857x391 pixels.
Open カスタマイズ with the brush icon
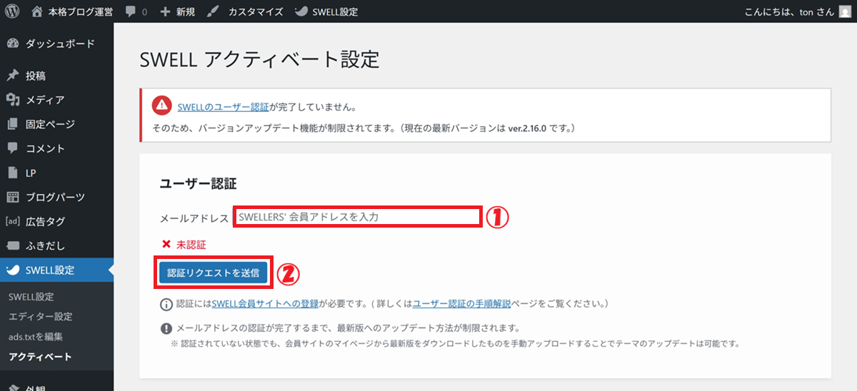tap(213, 11)
